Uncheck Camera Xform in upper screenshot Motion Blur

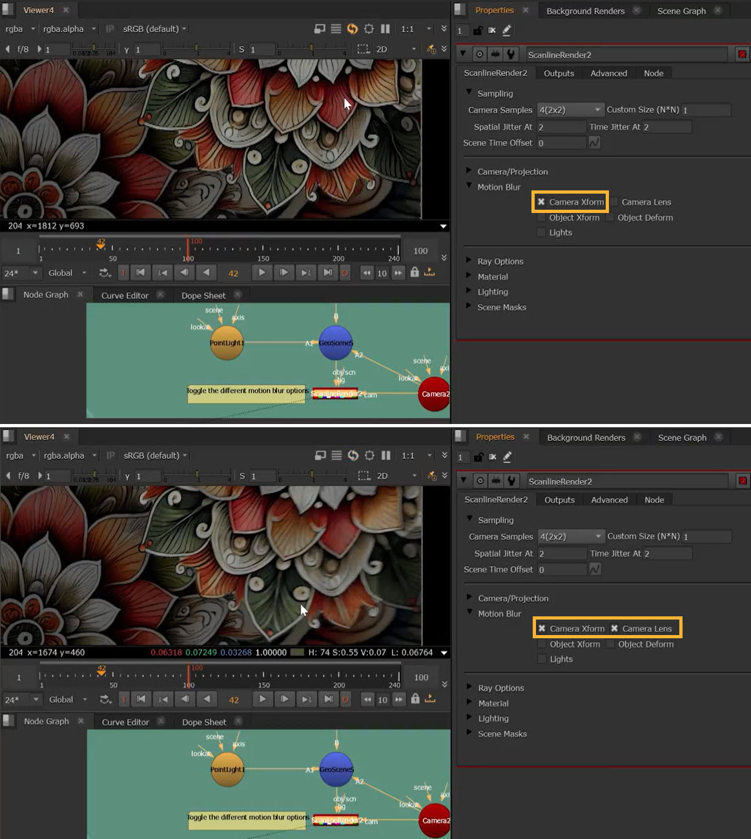[x=541, y=202]
